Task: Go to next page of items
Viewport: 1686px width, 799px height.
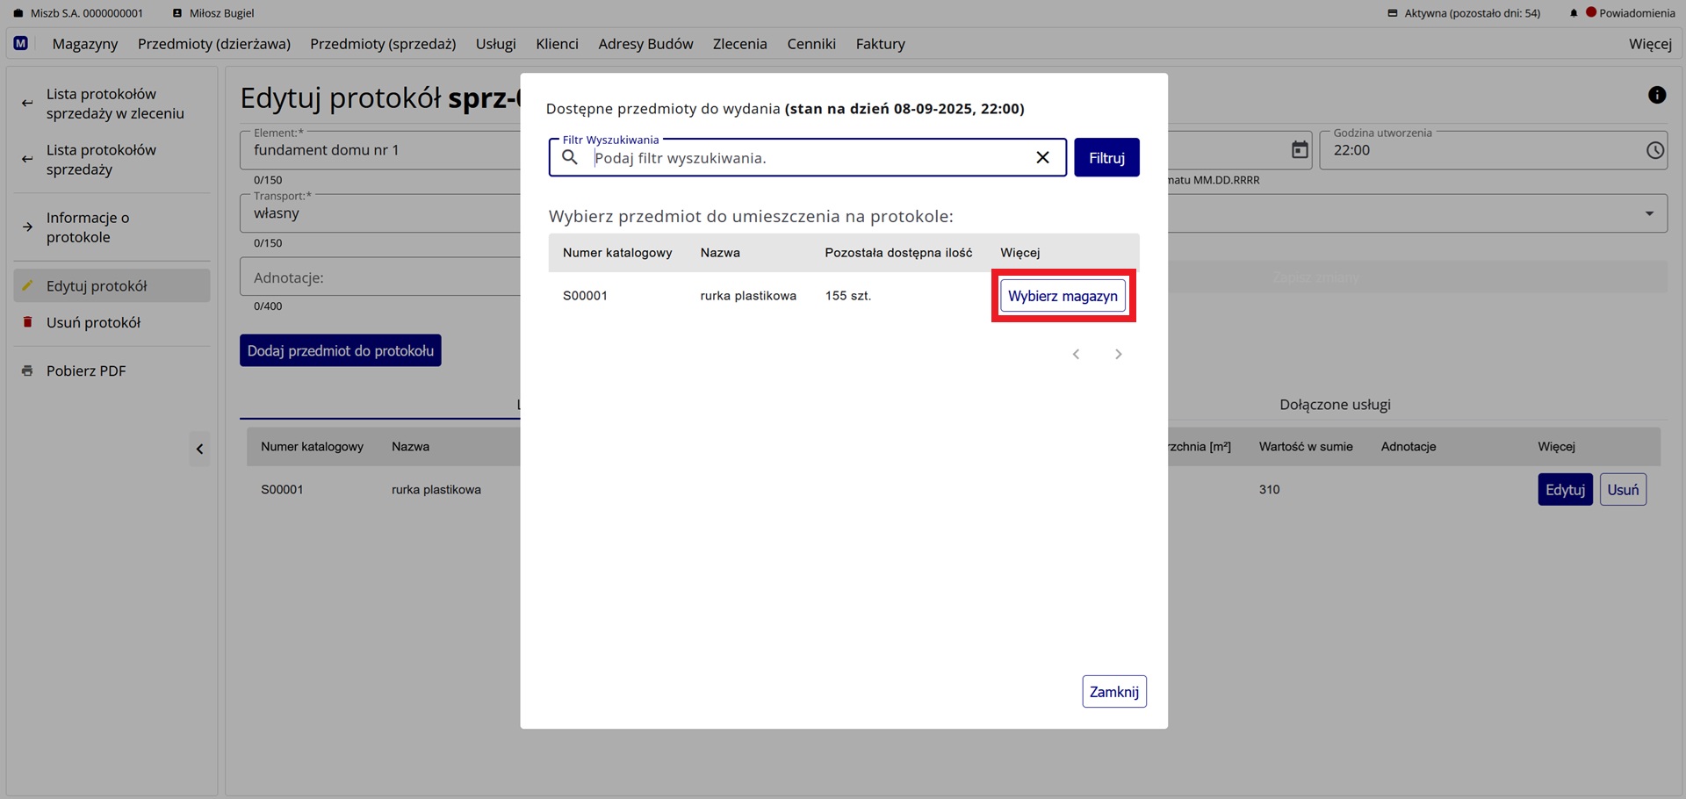Action: pos(1118,354)
